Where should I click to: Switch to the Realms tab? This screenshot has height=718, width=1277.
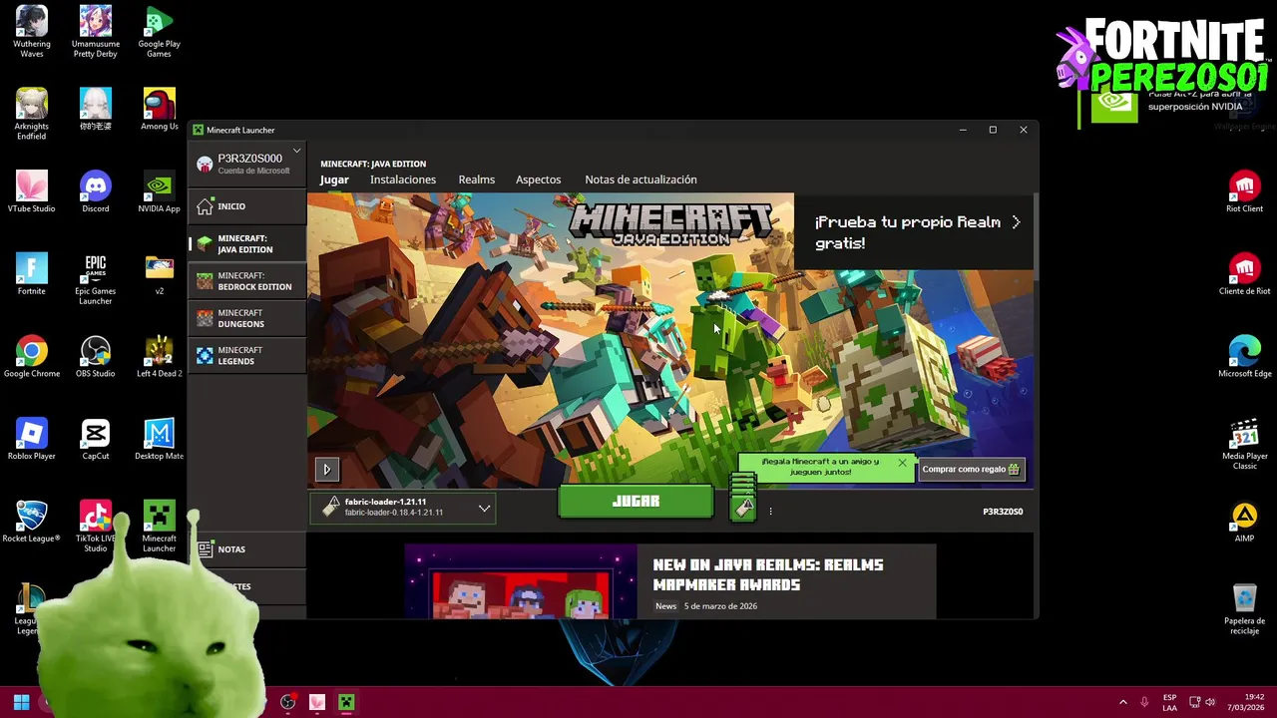point(476,179)
